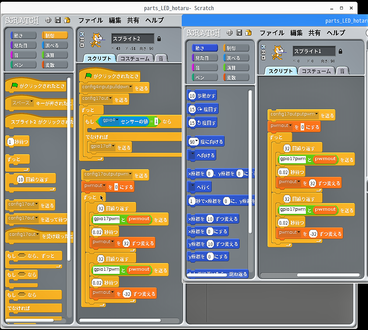Select 'can rotate' rotation style for スプライト2
The height and width of the screenshot is (330, 368).
pos(82,34)
